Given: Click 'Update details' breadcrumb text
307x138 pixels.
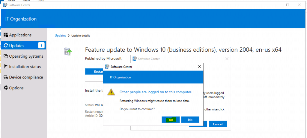Looking at the screenshot, I should tap(81, 36).
